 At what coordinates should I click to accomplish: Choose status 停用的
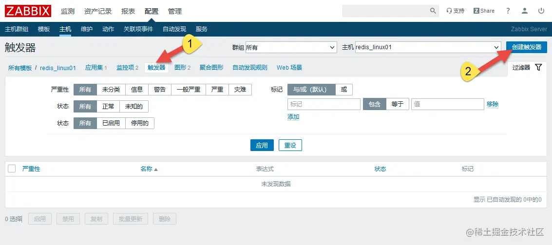tap(139, 123)
